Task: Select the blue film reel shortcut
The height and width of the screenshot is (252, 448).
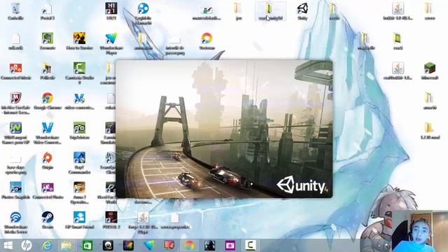Action: (143, 8)
